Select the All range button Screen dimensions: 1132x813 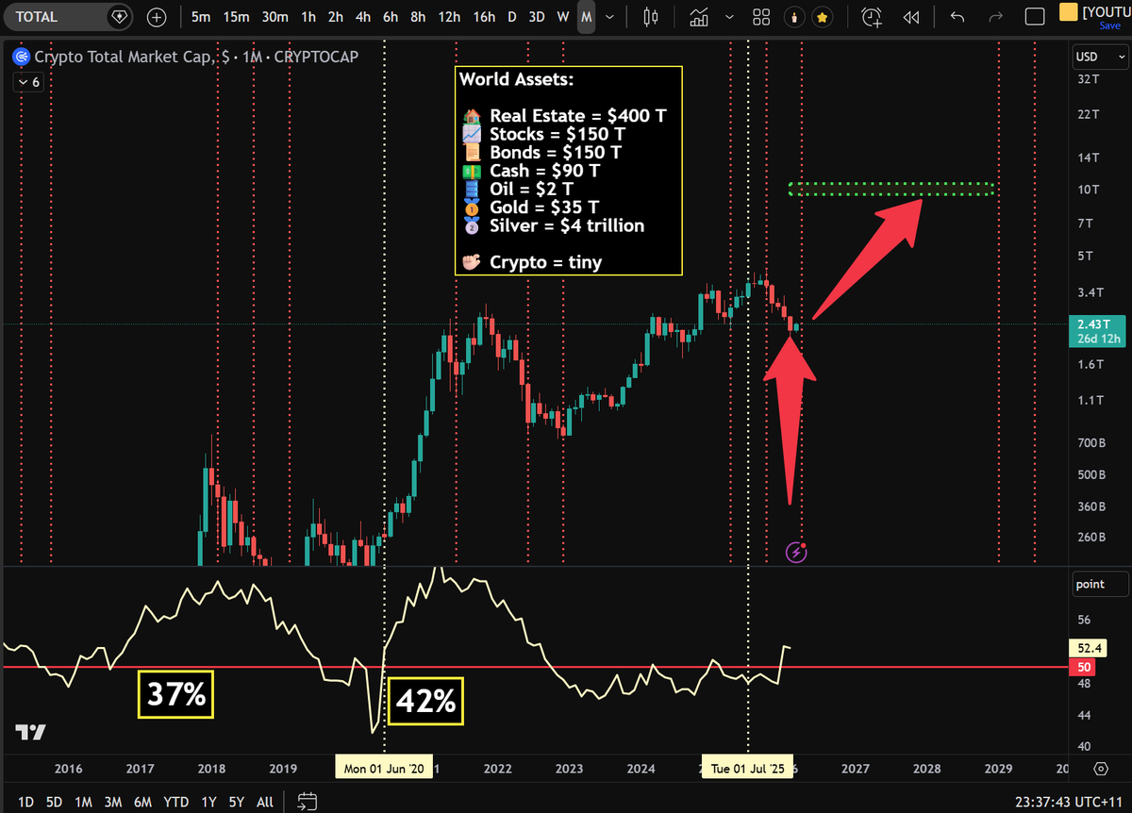264,801
